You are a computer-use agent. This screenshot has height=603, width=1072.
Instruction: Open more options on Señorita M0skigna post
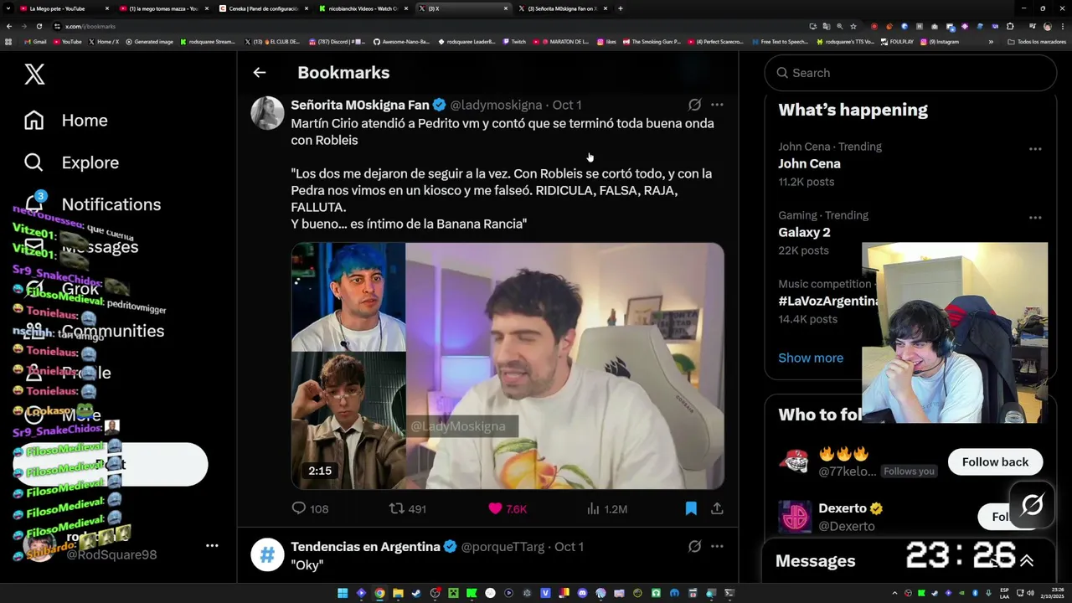point(717,105)
